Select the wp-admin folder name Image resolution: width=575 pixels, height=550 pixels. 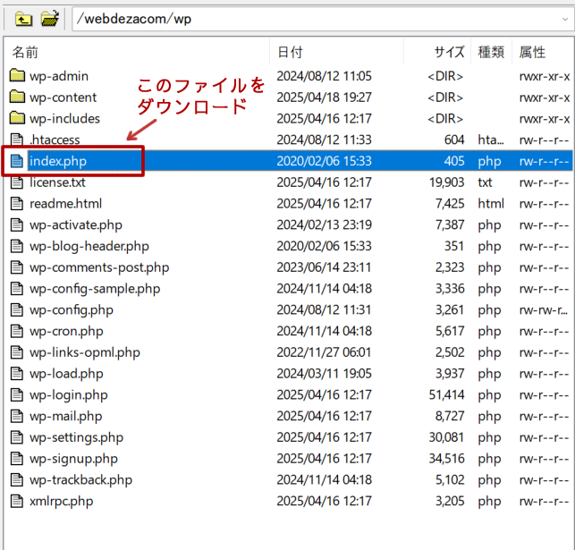tap(59, 76)
